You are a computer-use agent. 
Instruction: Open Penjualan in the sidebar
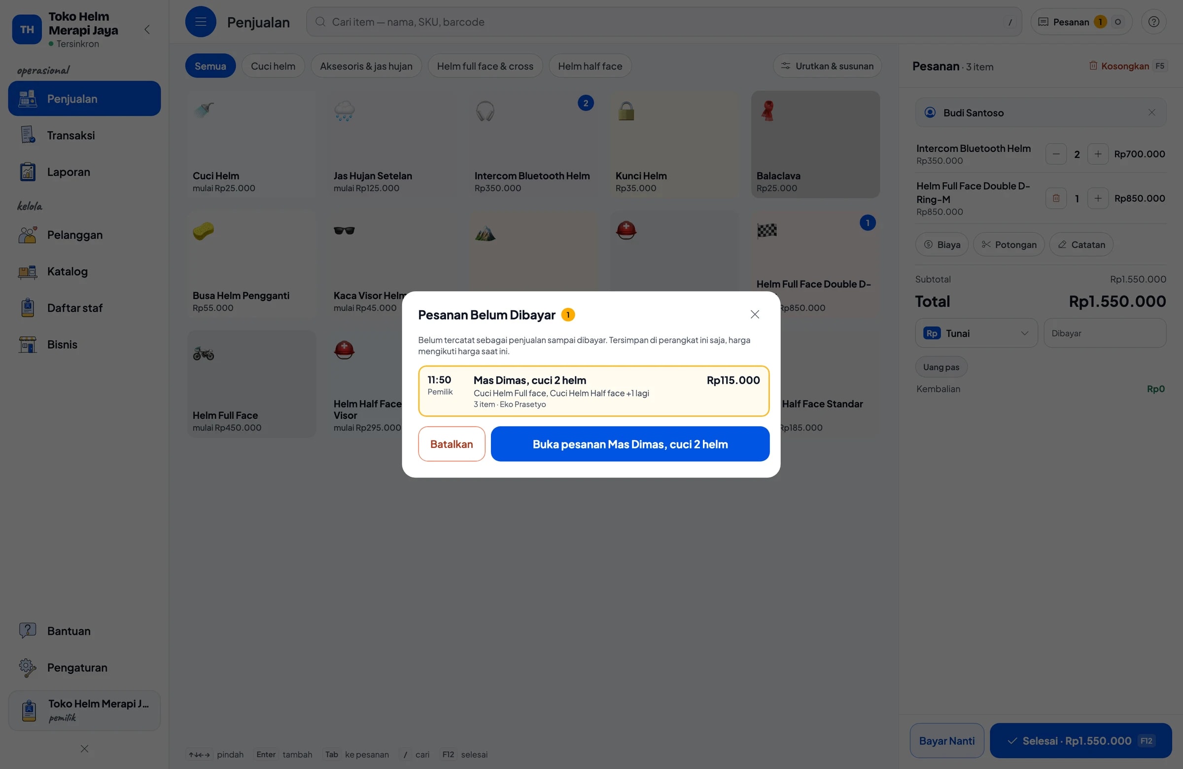pos(84,99)
